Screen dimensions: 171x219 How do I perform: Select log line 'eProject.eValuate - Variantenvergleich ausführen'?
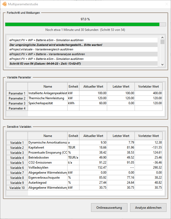coord(83,49)
